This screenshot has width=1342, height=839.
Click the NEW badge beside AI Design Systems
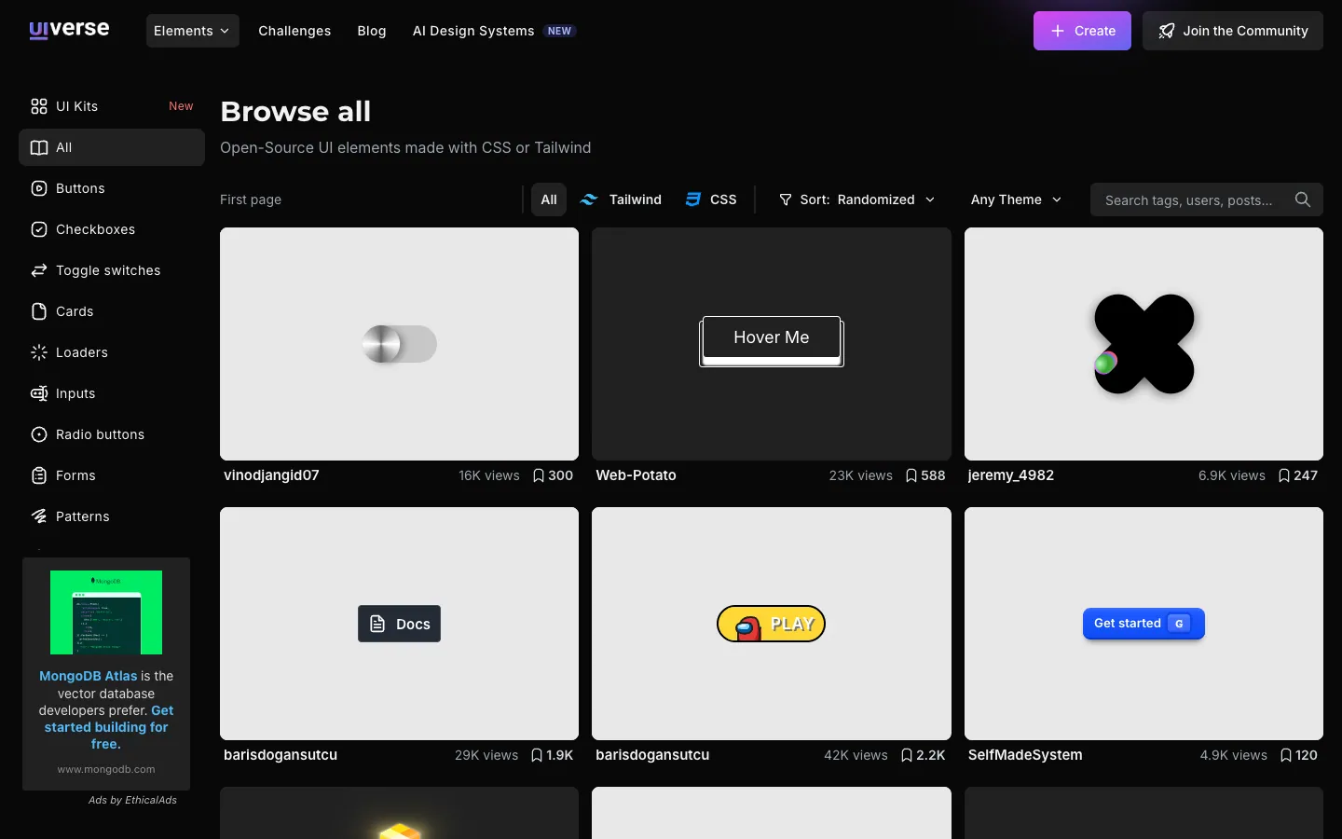click(559, 31)
